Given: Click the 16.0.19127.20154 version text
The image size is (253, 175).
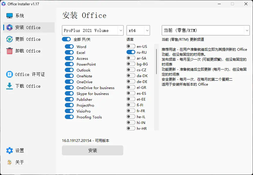Looking at the screenshot, I should (x=77, y=140).
